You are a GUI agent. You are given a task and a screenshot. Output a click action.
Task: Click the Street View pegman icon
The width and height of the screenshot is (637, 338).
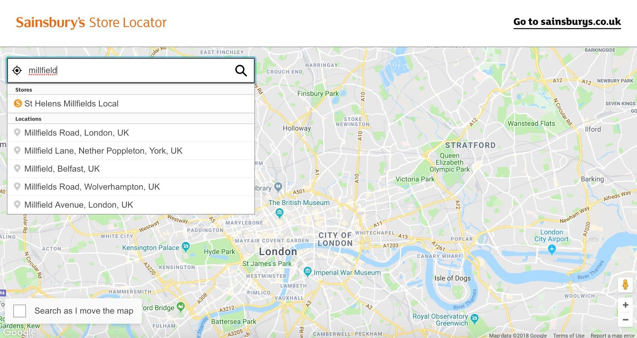point(626,285)
